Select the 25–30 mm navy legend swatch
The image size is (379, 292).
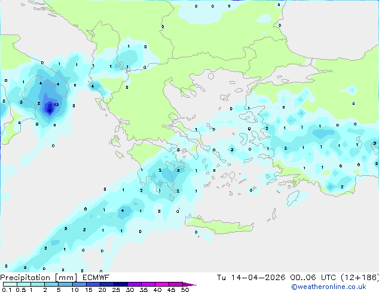click(x=120, y=284)
